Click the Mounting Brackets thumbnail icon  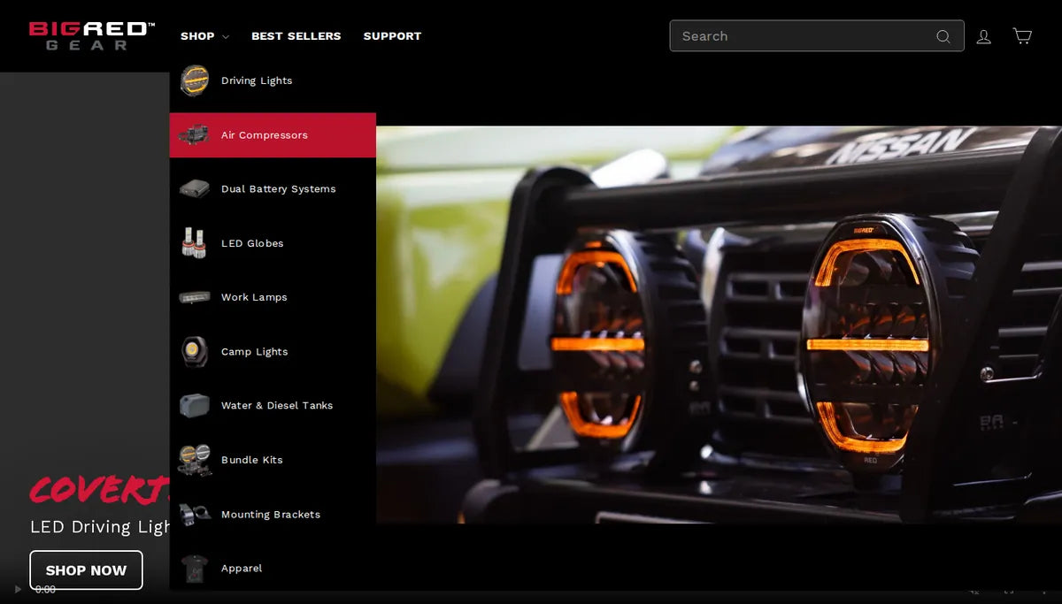tap(195, 515)
